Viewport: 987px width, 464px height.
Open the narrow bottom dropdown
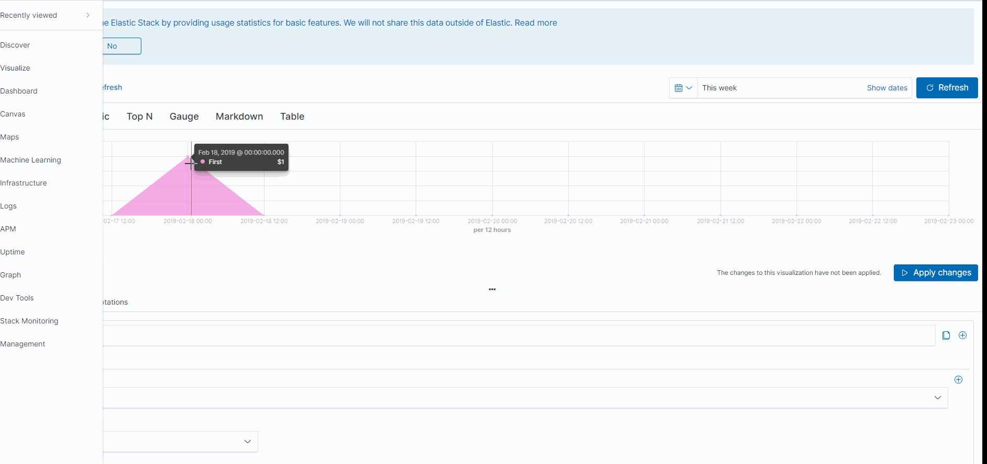[180, 442]
